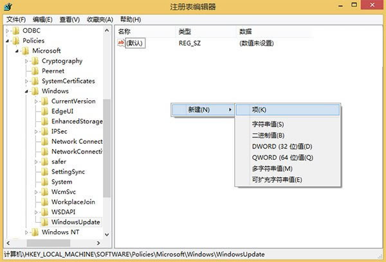386x262 pixels.
Task: Click the WindowsUpdate folder icon
Action: point(44,222)
